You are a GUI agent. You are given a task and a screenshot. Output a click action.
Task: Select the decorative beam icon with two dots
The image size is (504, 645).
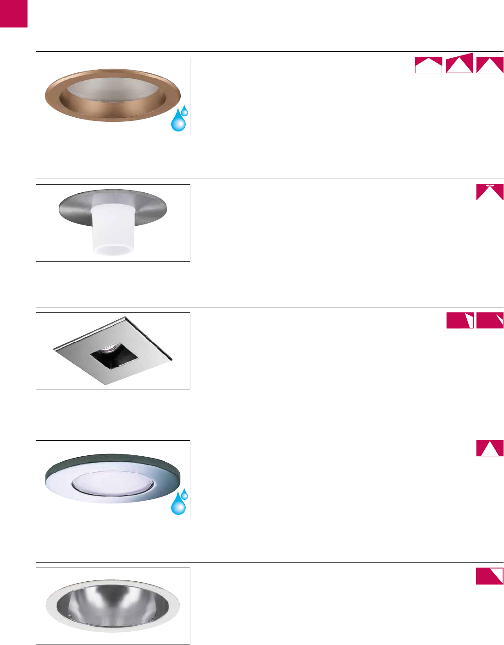tap(490, 192)
